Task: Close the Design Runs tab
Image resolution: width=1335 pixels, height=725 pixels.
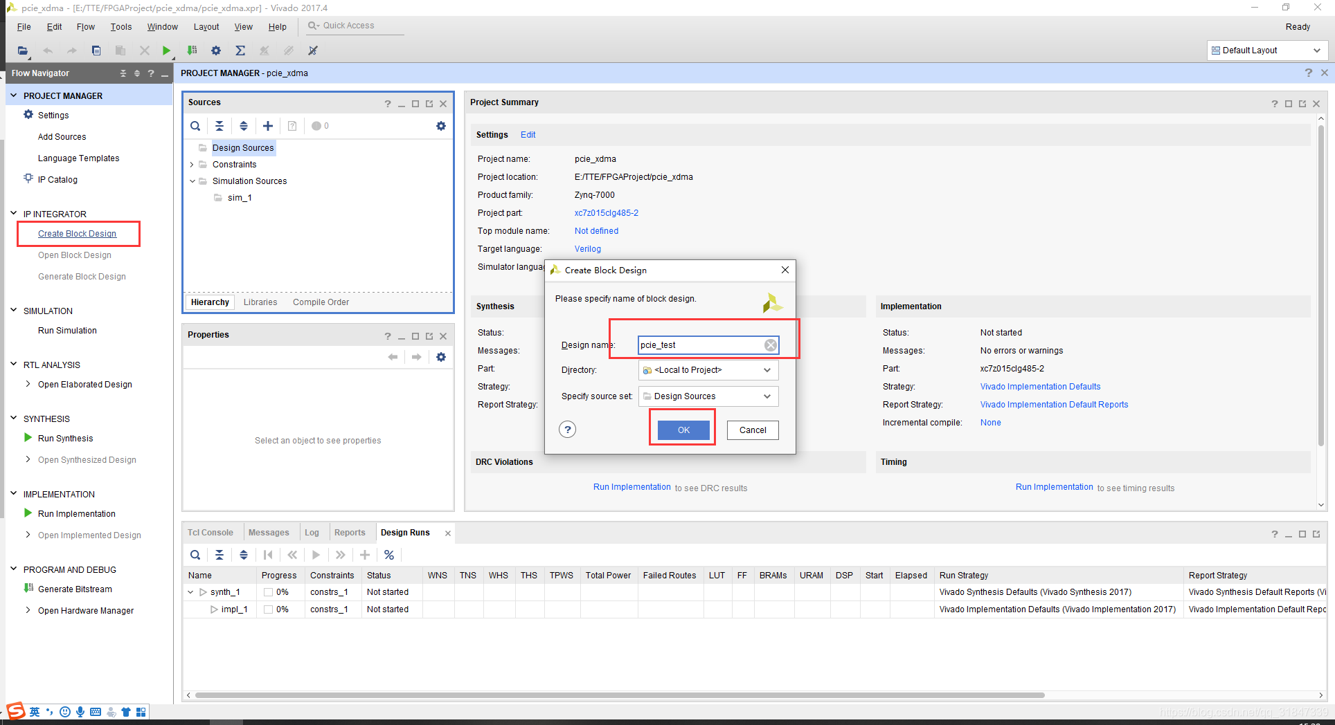Action: pos(448,533)
